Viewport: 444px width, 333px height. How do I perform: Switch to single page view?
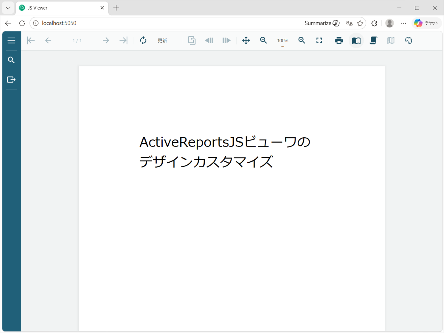[356, 40]
